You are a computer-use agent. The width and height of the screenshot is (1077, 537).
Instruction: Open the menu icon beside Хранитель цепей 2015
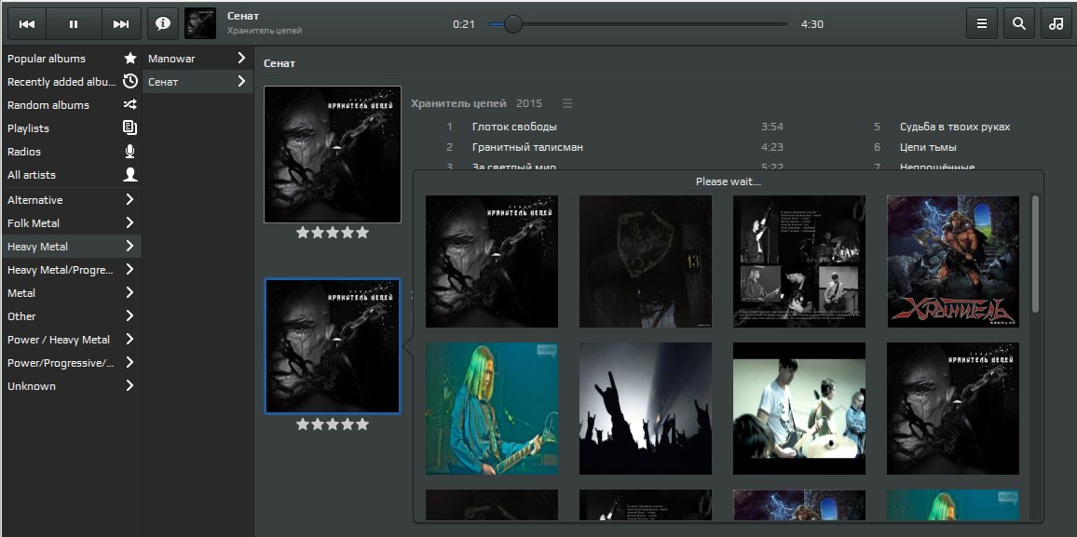(567, 103)
